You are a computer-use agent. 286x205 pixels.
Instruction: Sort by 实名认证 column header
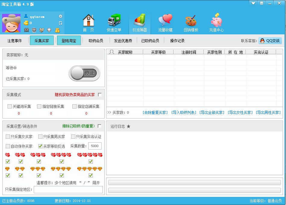point(261,52)
